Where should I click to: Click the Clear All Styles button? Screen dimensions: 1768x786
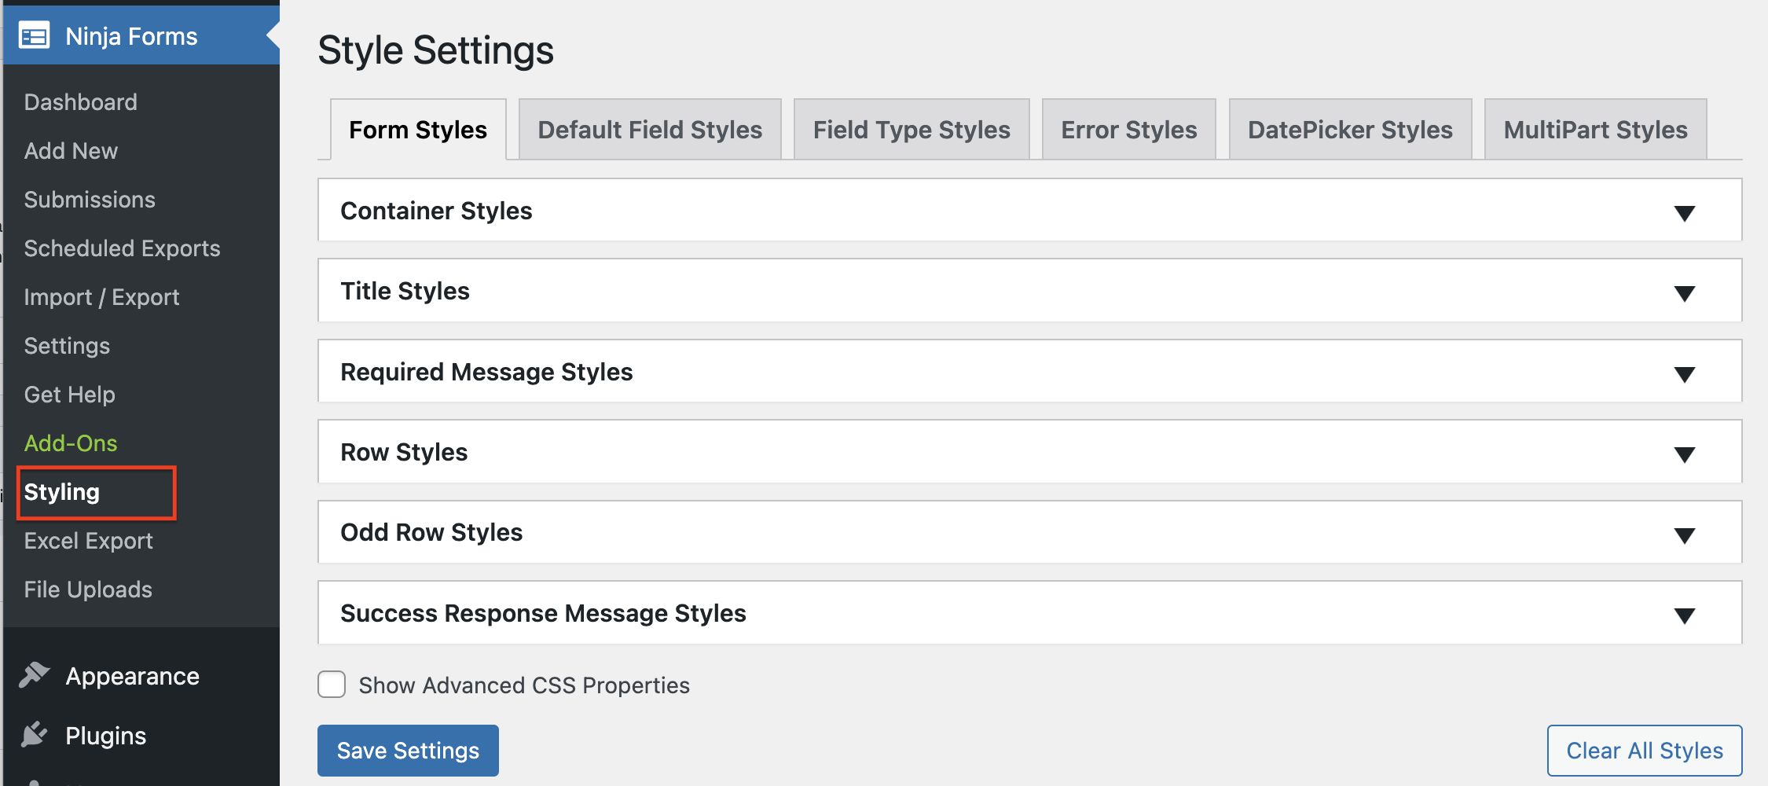coord(1644,750)
